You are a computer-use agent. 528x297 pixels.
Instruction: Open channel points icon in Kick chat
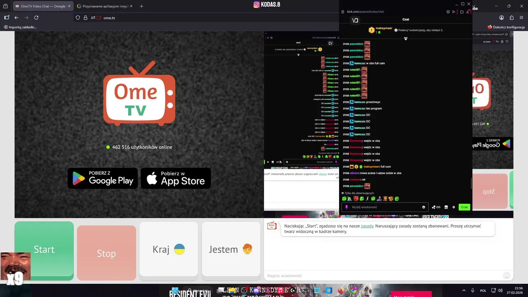436,207
